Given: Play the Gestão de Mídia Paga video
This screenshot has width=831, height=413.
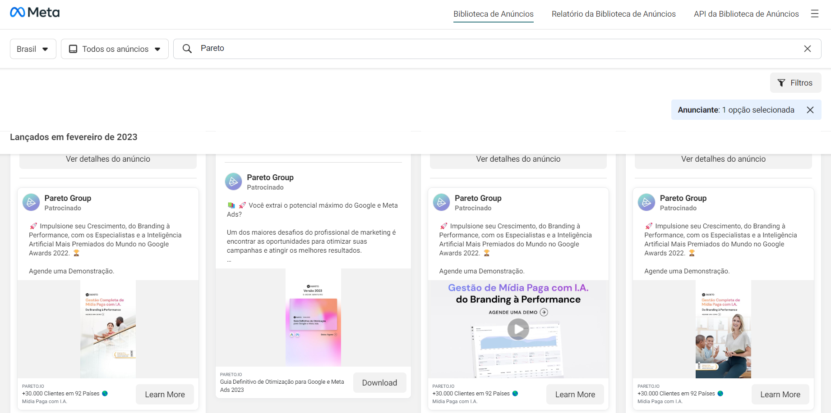Looking at the screenshot, I should tap(518, 329).
